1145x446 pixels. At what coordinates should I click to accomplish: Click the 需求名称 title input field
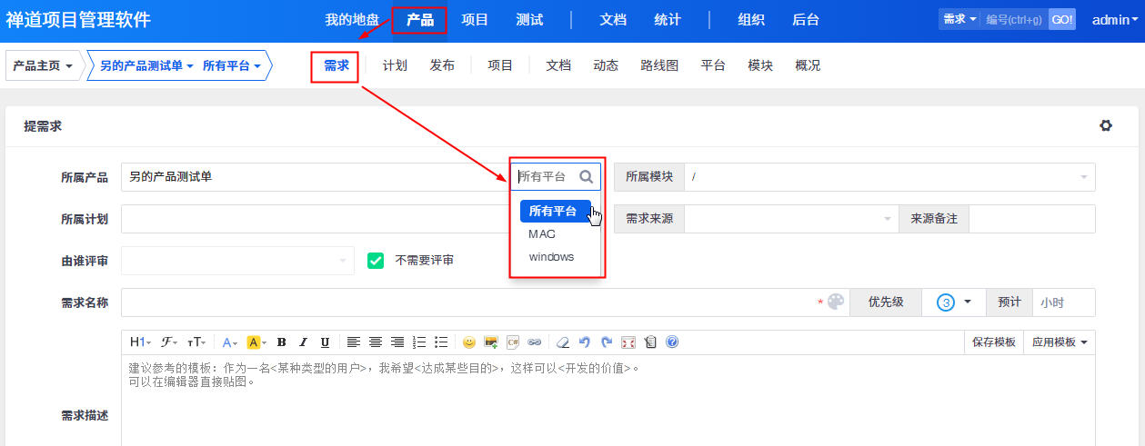click(x=485, y=302)
